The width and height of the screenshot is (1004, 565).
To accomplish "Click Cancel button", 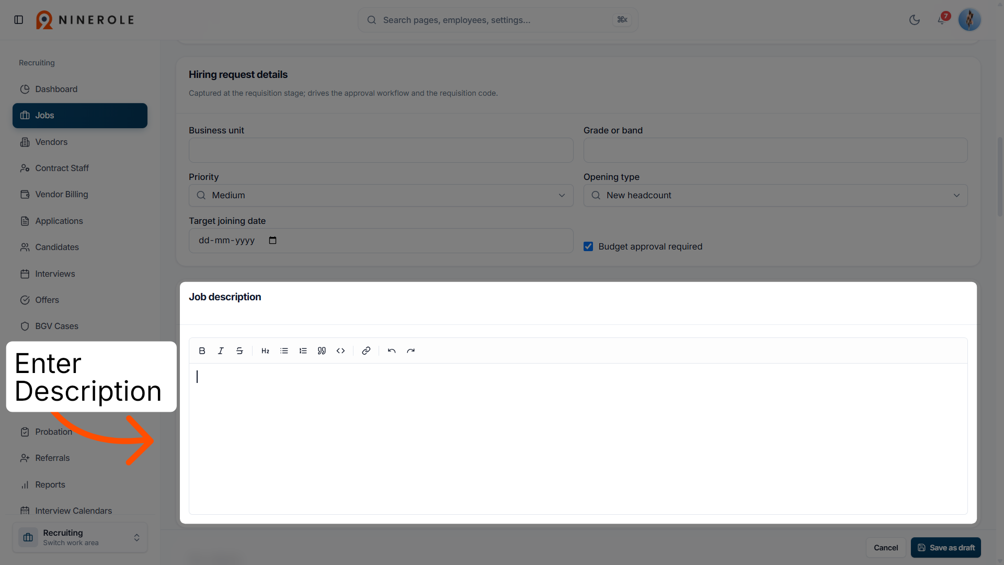I will tap(886, 548).
